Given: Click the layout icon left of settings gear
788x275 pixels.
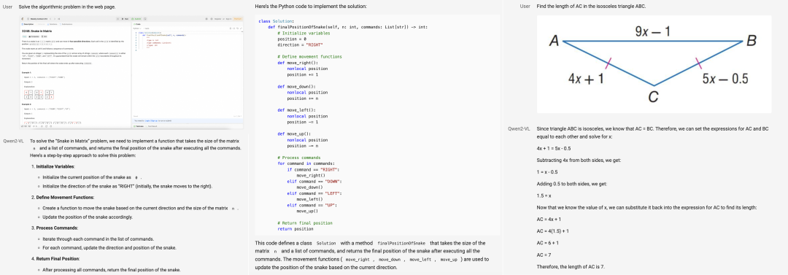Looking at the screenshot, I should point(206,19).
